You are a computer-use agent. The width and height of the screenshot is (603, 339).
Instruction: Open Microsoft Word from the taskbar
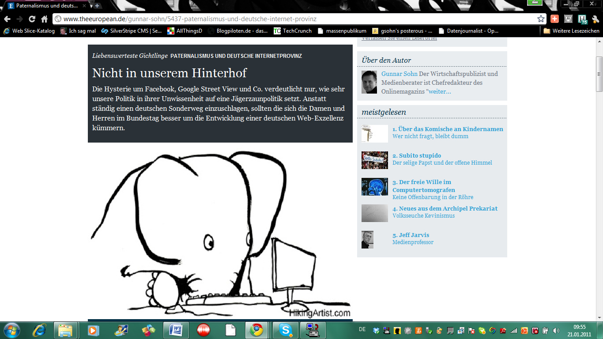[x=176, y=330]
